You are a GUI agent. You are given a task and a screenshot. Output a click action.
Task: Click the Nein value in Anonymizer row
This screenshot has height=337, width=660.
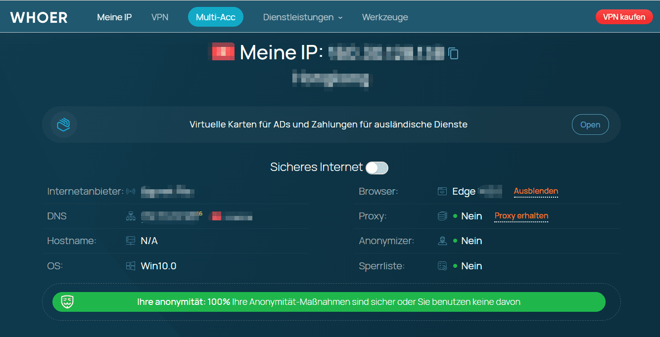pos(471,241)
